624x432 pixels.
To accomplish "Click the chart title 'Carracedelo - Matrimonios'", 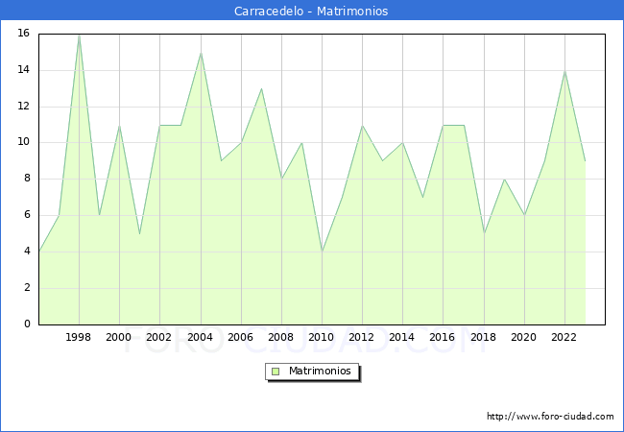I will pyautogui.click(x=311, y=11).
